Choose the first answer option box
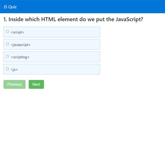 tap(52, 32)
